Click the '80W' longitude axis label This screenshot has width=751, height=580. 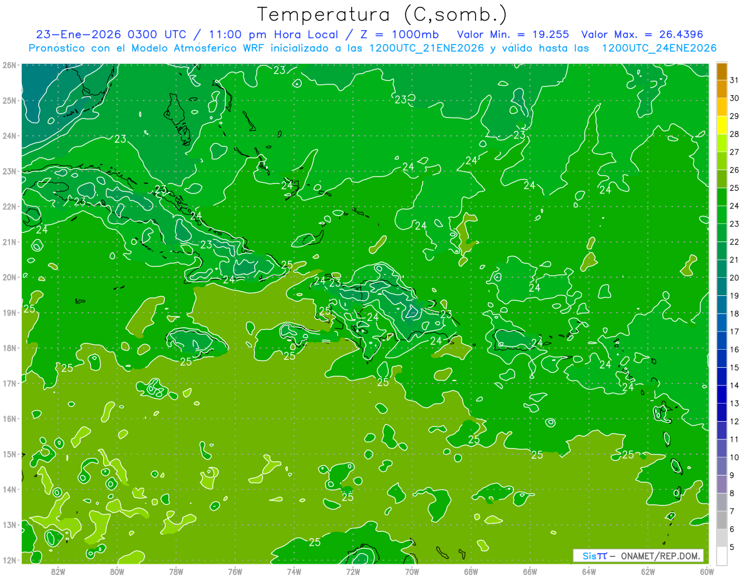coord(117,571)
